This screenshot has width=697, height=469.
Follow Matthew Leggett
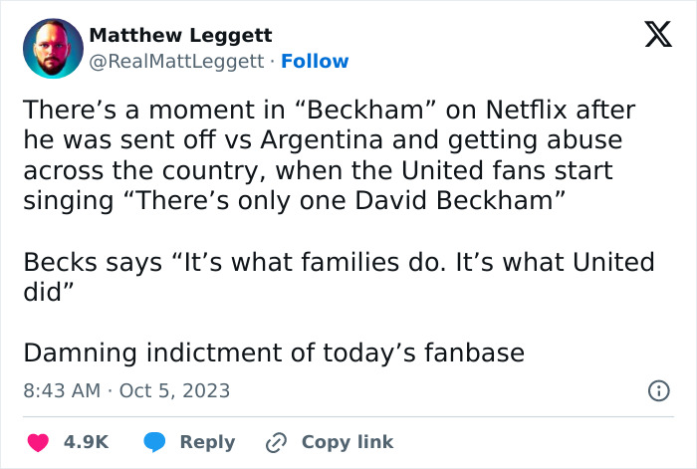(x=315, y=62)
